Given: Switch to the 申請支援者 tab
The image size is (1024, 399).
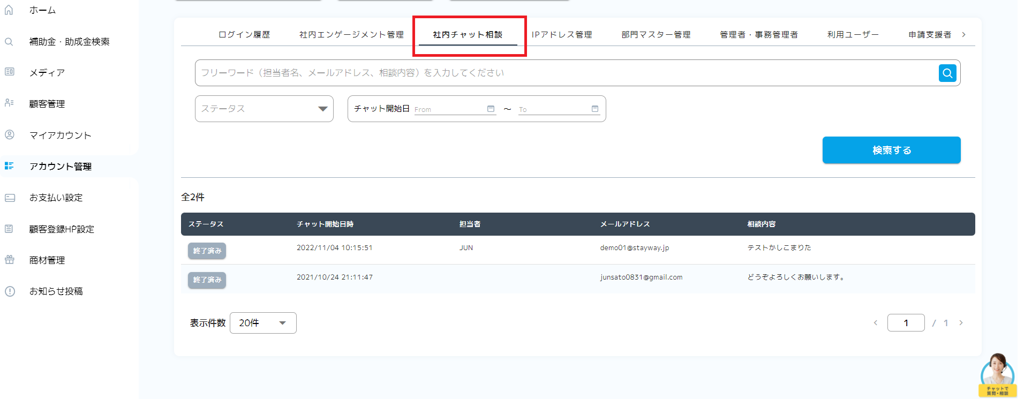Looking at the screenshot, I should point(930,34).
